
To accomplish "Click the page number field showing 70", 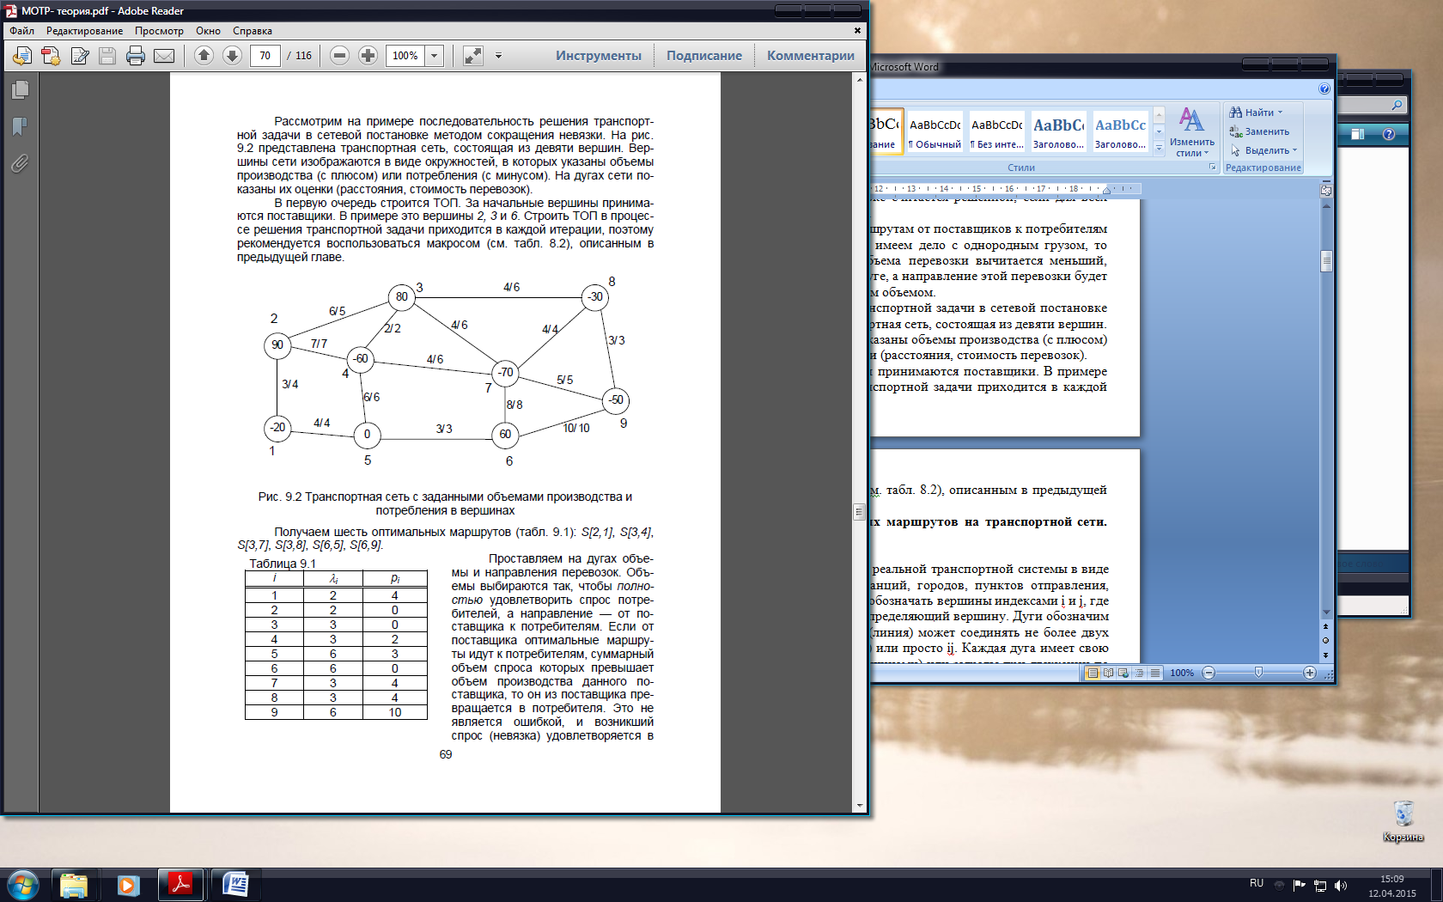I will tap(265, 56).
